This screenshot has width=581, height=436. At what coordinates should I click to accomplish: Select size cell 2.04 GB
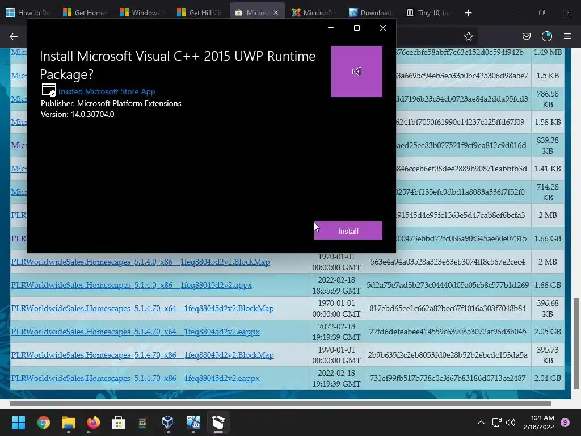[x=548, y=378]
